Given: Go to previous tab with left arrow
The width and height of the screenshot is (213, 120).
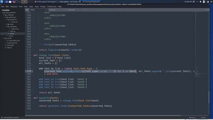Looking at the screenshot, I should click(x=26, y=10).
